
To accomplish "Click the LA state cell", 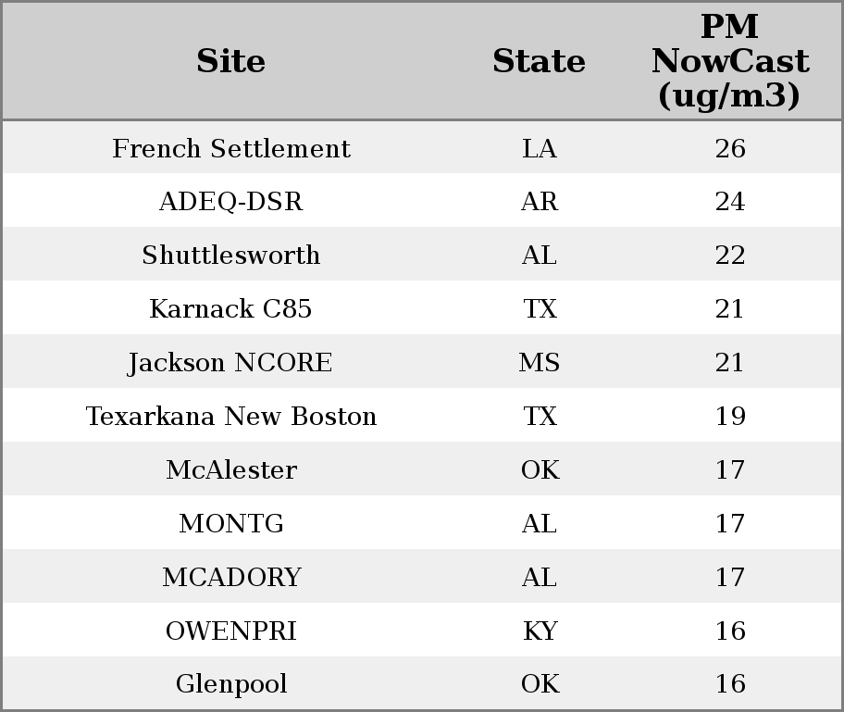I will tap(540, 148).
